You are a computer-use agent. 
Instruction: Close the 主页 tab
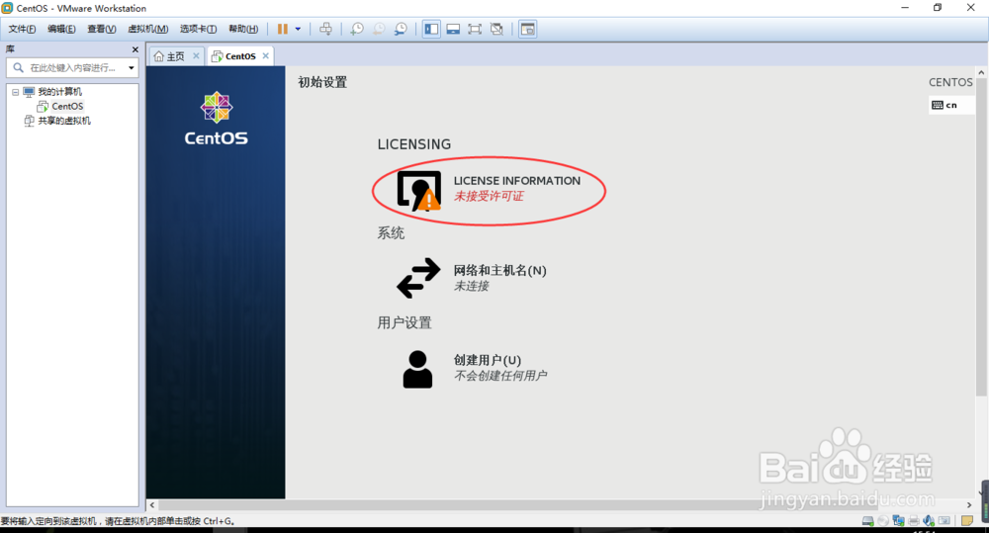click(196, 56)
